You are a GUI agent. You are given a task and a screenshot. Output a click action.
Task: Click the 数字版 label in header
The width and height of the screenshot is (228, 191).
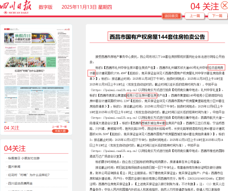[x=45, y=7]
